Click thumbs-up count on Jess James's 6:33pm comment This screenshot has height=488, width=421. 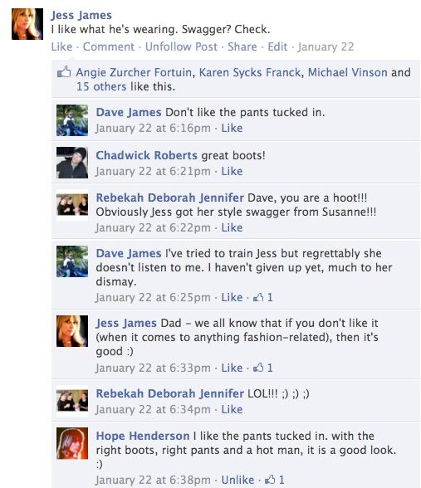click(262, 368)
